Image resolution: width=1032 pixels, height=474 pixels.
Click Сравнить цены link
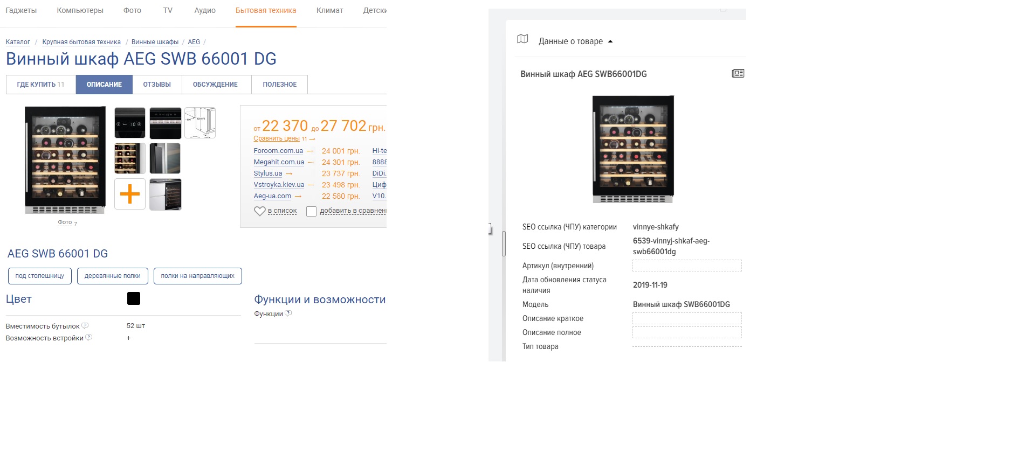(277, 138)
